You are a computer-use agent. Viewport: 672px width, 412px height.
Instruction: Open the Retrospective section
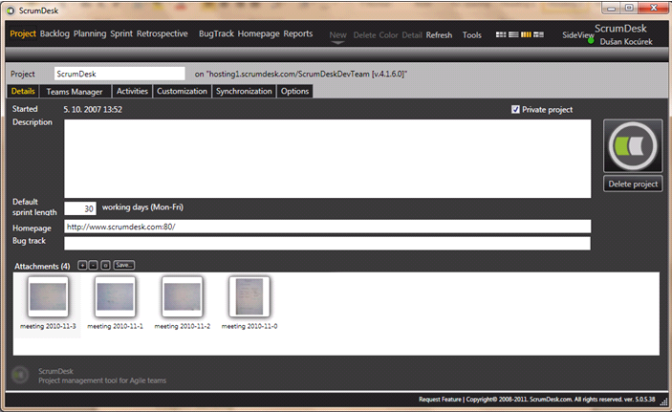[x=162, y=33]
